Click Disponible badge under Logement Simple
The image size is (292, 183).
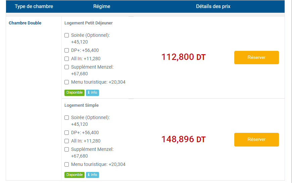(75, 175)
